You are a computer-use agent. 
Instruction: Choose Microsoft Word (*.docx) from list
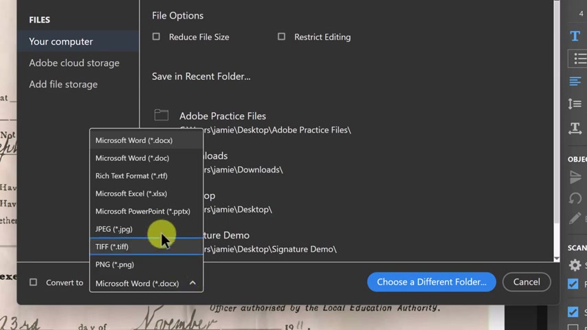pos(146,140)
